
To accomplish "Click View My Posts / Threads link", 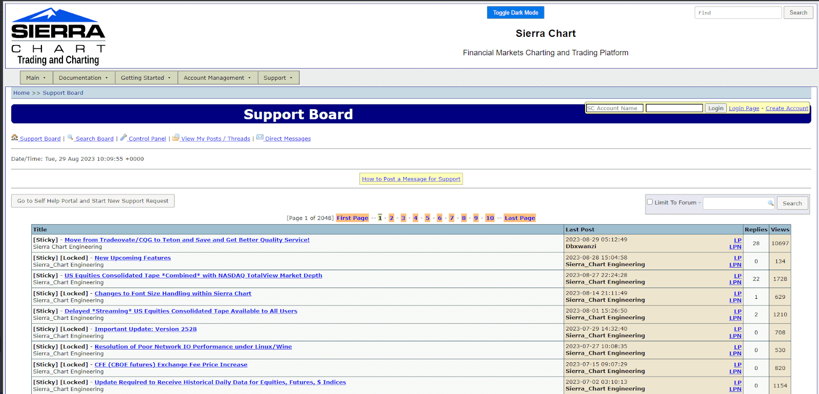I will click(x=215, y=139).
